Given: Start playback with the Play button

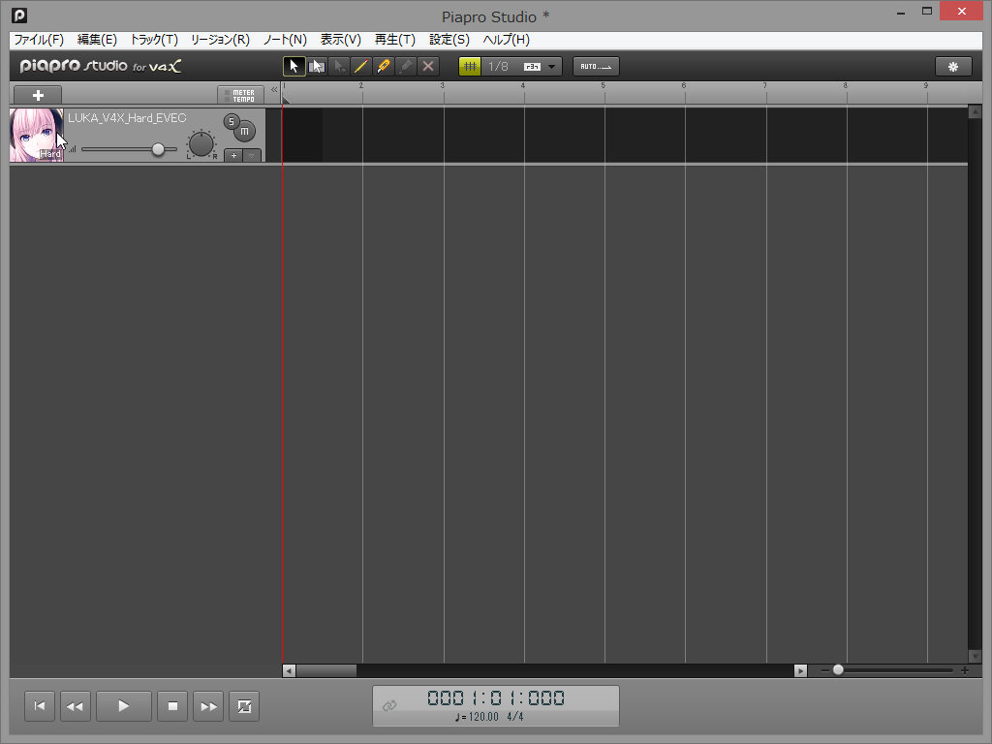Looking at the screenshot, I should tap(123, 706).
